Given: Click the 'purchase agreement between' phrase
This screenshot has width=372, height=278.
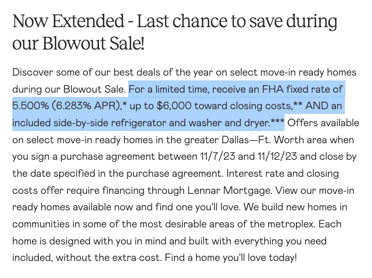Looking at the screenshot, I should pos(129,157).
